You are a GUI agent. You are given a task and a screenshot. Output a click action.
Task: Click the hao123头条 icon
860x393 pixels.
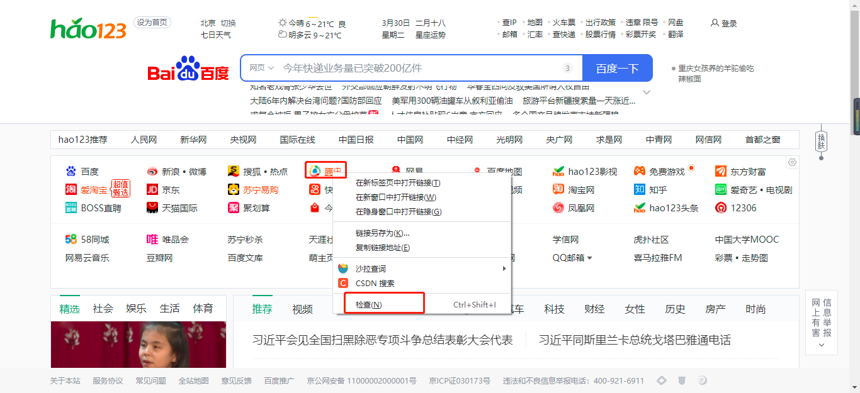click(640, 208)
